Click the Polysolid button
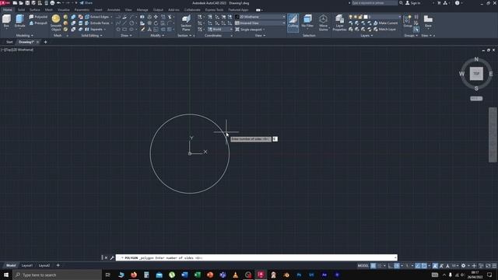This screenshot has width=498, height=280. pyautogui.click(x=38, y=17)
